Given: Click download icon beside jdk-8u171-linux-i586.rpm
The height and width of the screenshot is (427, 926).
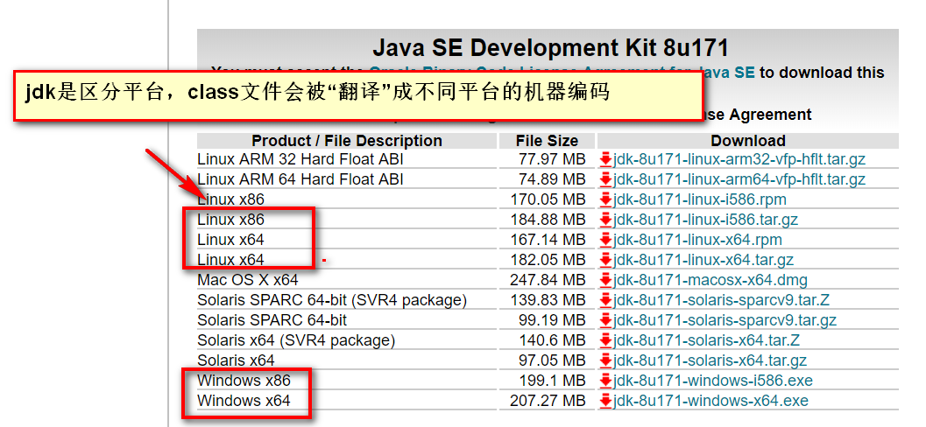Looking at the screenshot, I should [605, 199].
